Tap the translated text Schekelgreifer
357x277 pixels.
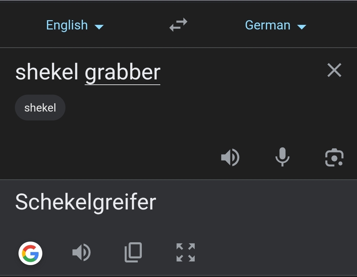pos(86,202)
